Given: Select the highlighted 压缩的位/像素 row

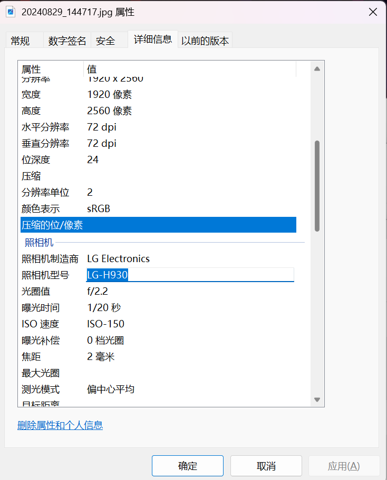Looking at the screenshot, I should tap(158, 225).
